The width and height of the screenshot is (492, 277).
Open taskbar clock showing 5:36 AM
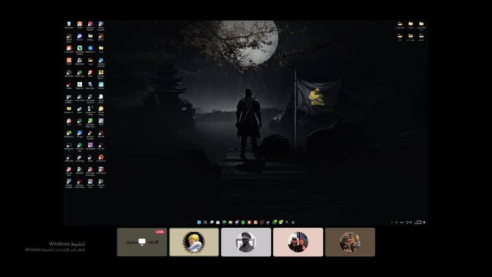(x=419, y=222)
